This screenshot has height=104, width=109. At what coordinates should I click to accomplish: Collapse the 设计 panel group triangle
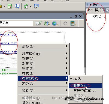[x=91, y=4]
